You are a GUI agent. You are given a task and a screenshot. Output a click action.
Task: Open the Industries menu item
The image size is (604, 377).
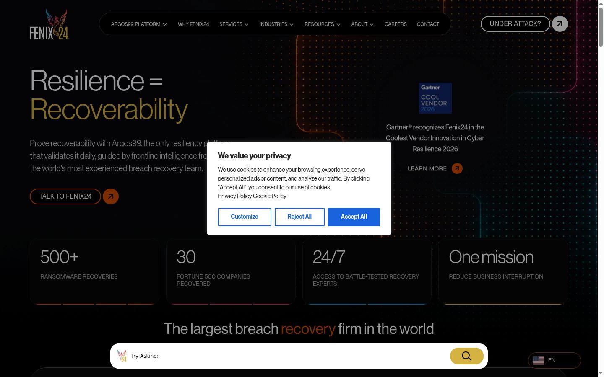(x=273, y=24)
